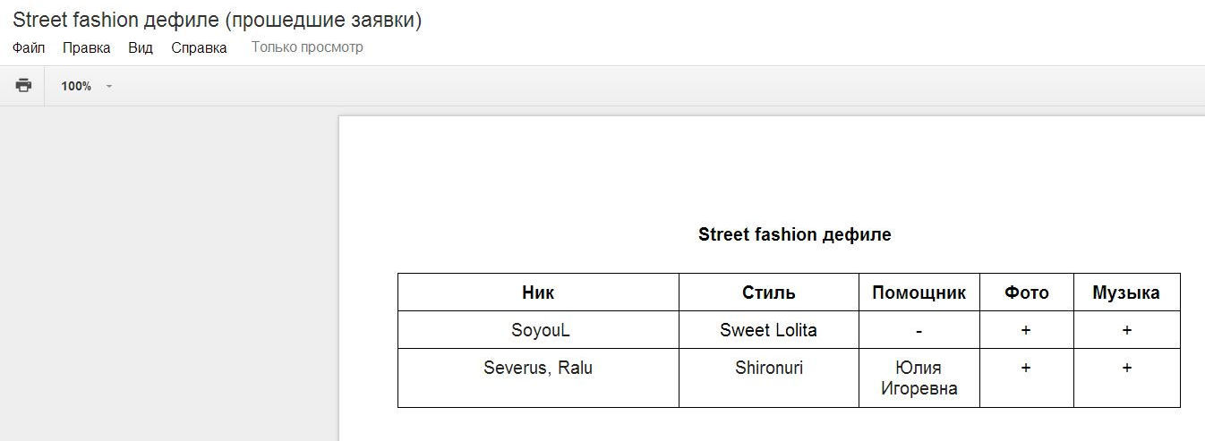Select the Фото column header cell
This screenshot has width=1205, height=441.
click(1026, 293)
